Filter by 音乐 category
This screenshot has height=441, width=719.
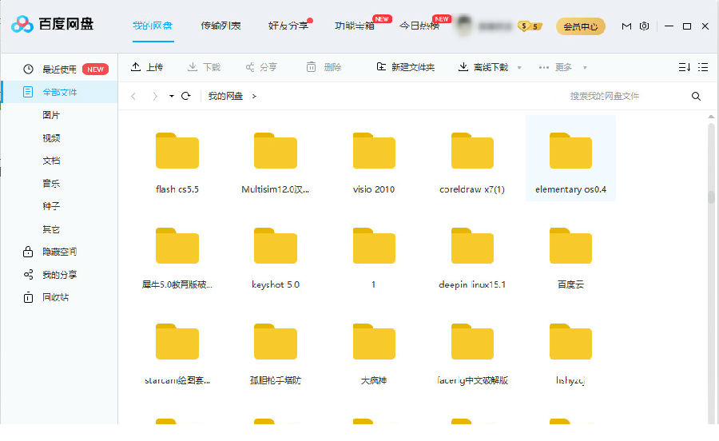point(51,184)
